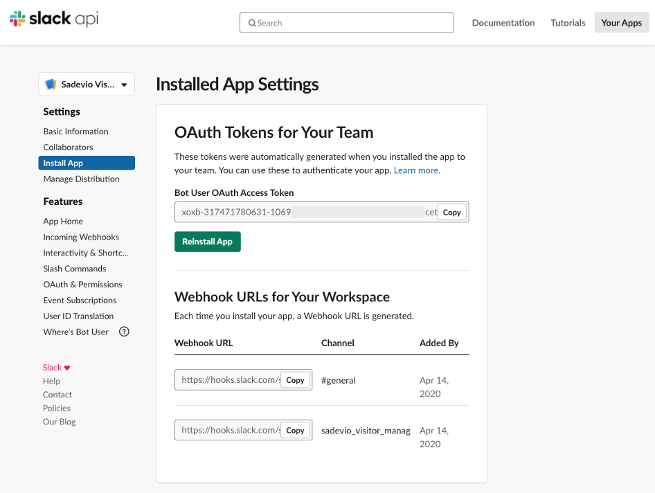Click the heart icon next to Slack
This screenshot has width=655, height=493.
[x=67, y=368]
